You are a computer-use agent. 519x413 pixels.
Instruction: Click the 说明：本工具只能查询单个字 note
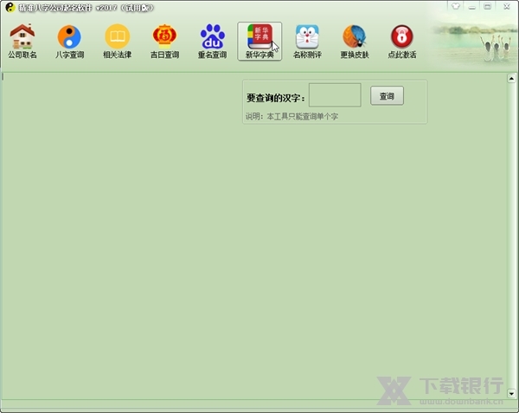(x=292, y=116)
